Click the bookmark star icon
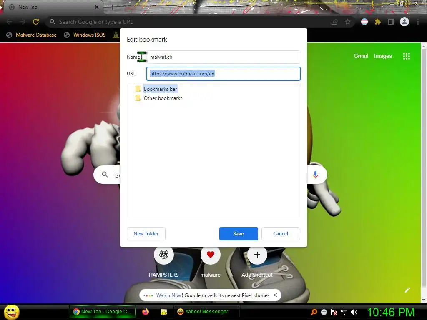 click(348, 22)
